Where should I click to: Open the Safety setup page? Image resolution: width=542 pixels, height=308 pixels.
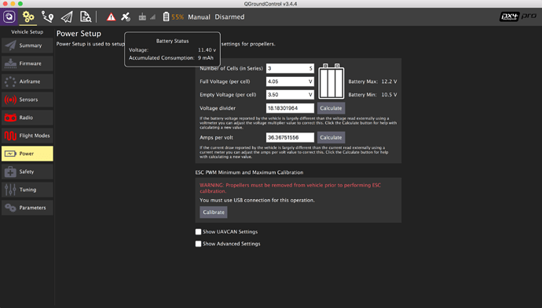(x=27, y=172)
